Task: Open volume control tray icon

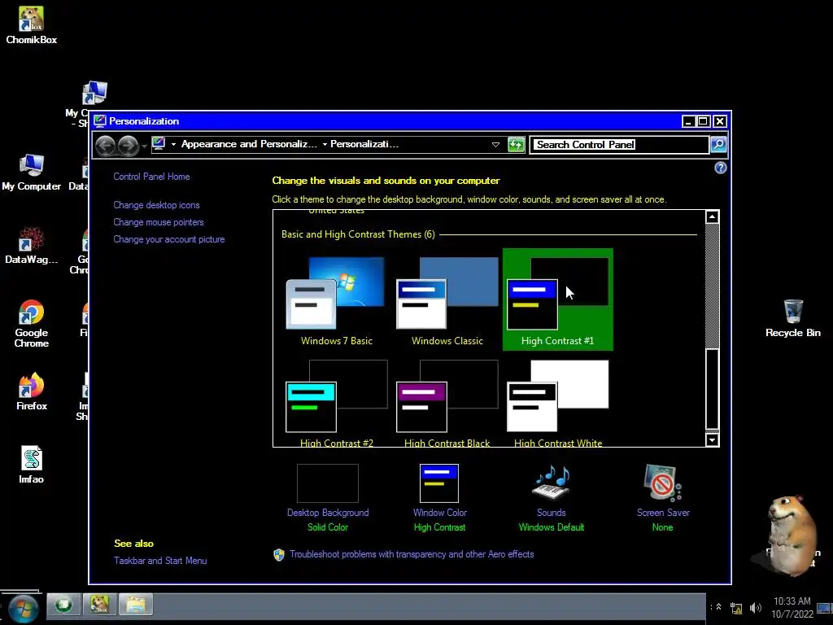Action: tap(755, 607)
